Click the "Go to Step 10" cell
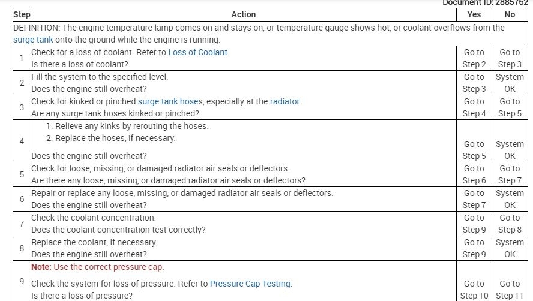533x301 pixels. (474, 290)
